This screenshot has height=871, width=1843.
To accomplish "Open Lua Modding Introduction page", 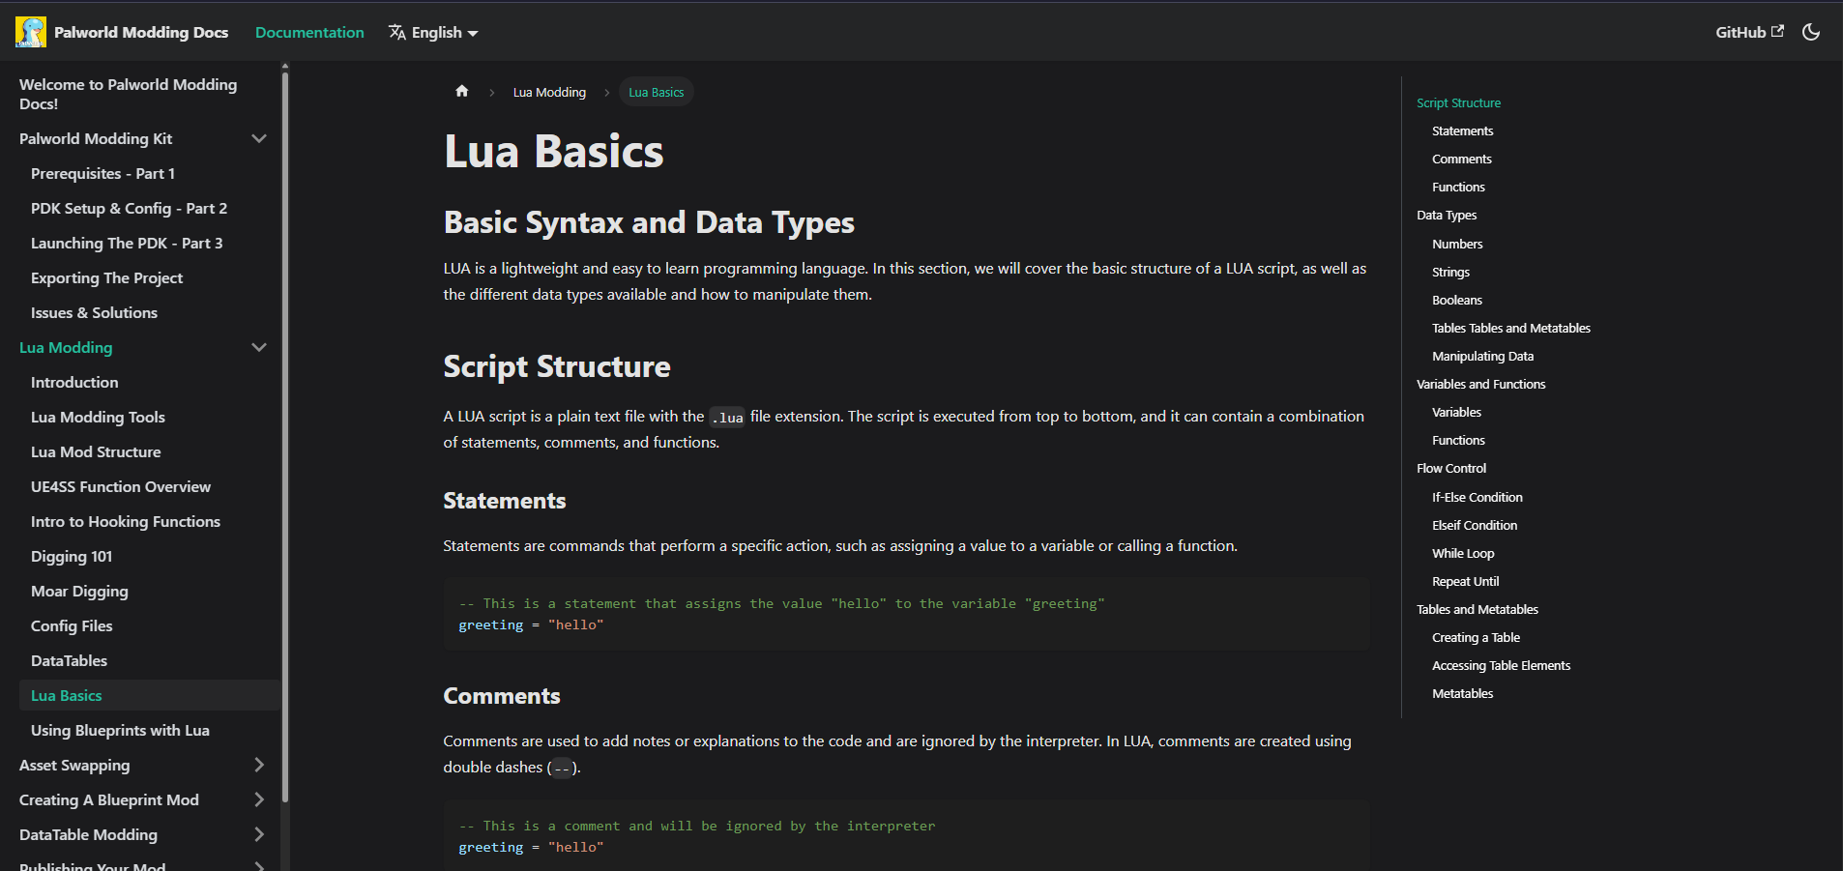I will (x=74, y=382).
